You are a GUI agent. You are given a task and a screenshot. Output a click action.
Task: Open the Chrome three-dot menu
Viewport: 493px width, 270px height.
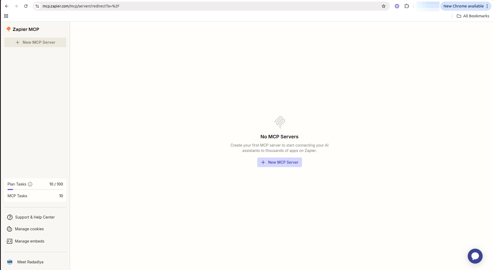pos(487,6)
